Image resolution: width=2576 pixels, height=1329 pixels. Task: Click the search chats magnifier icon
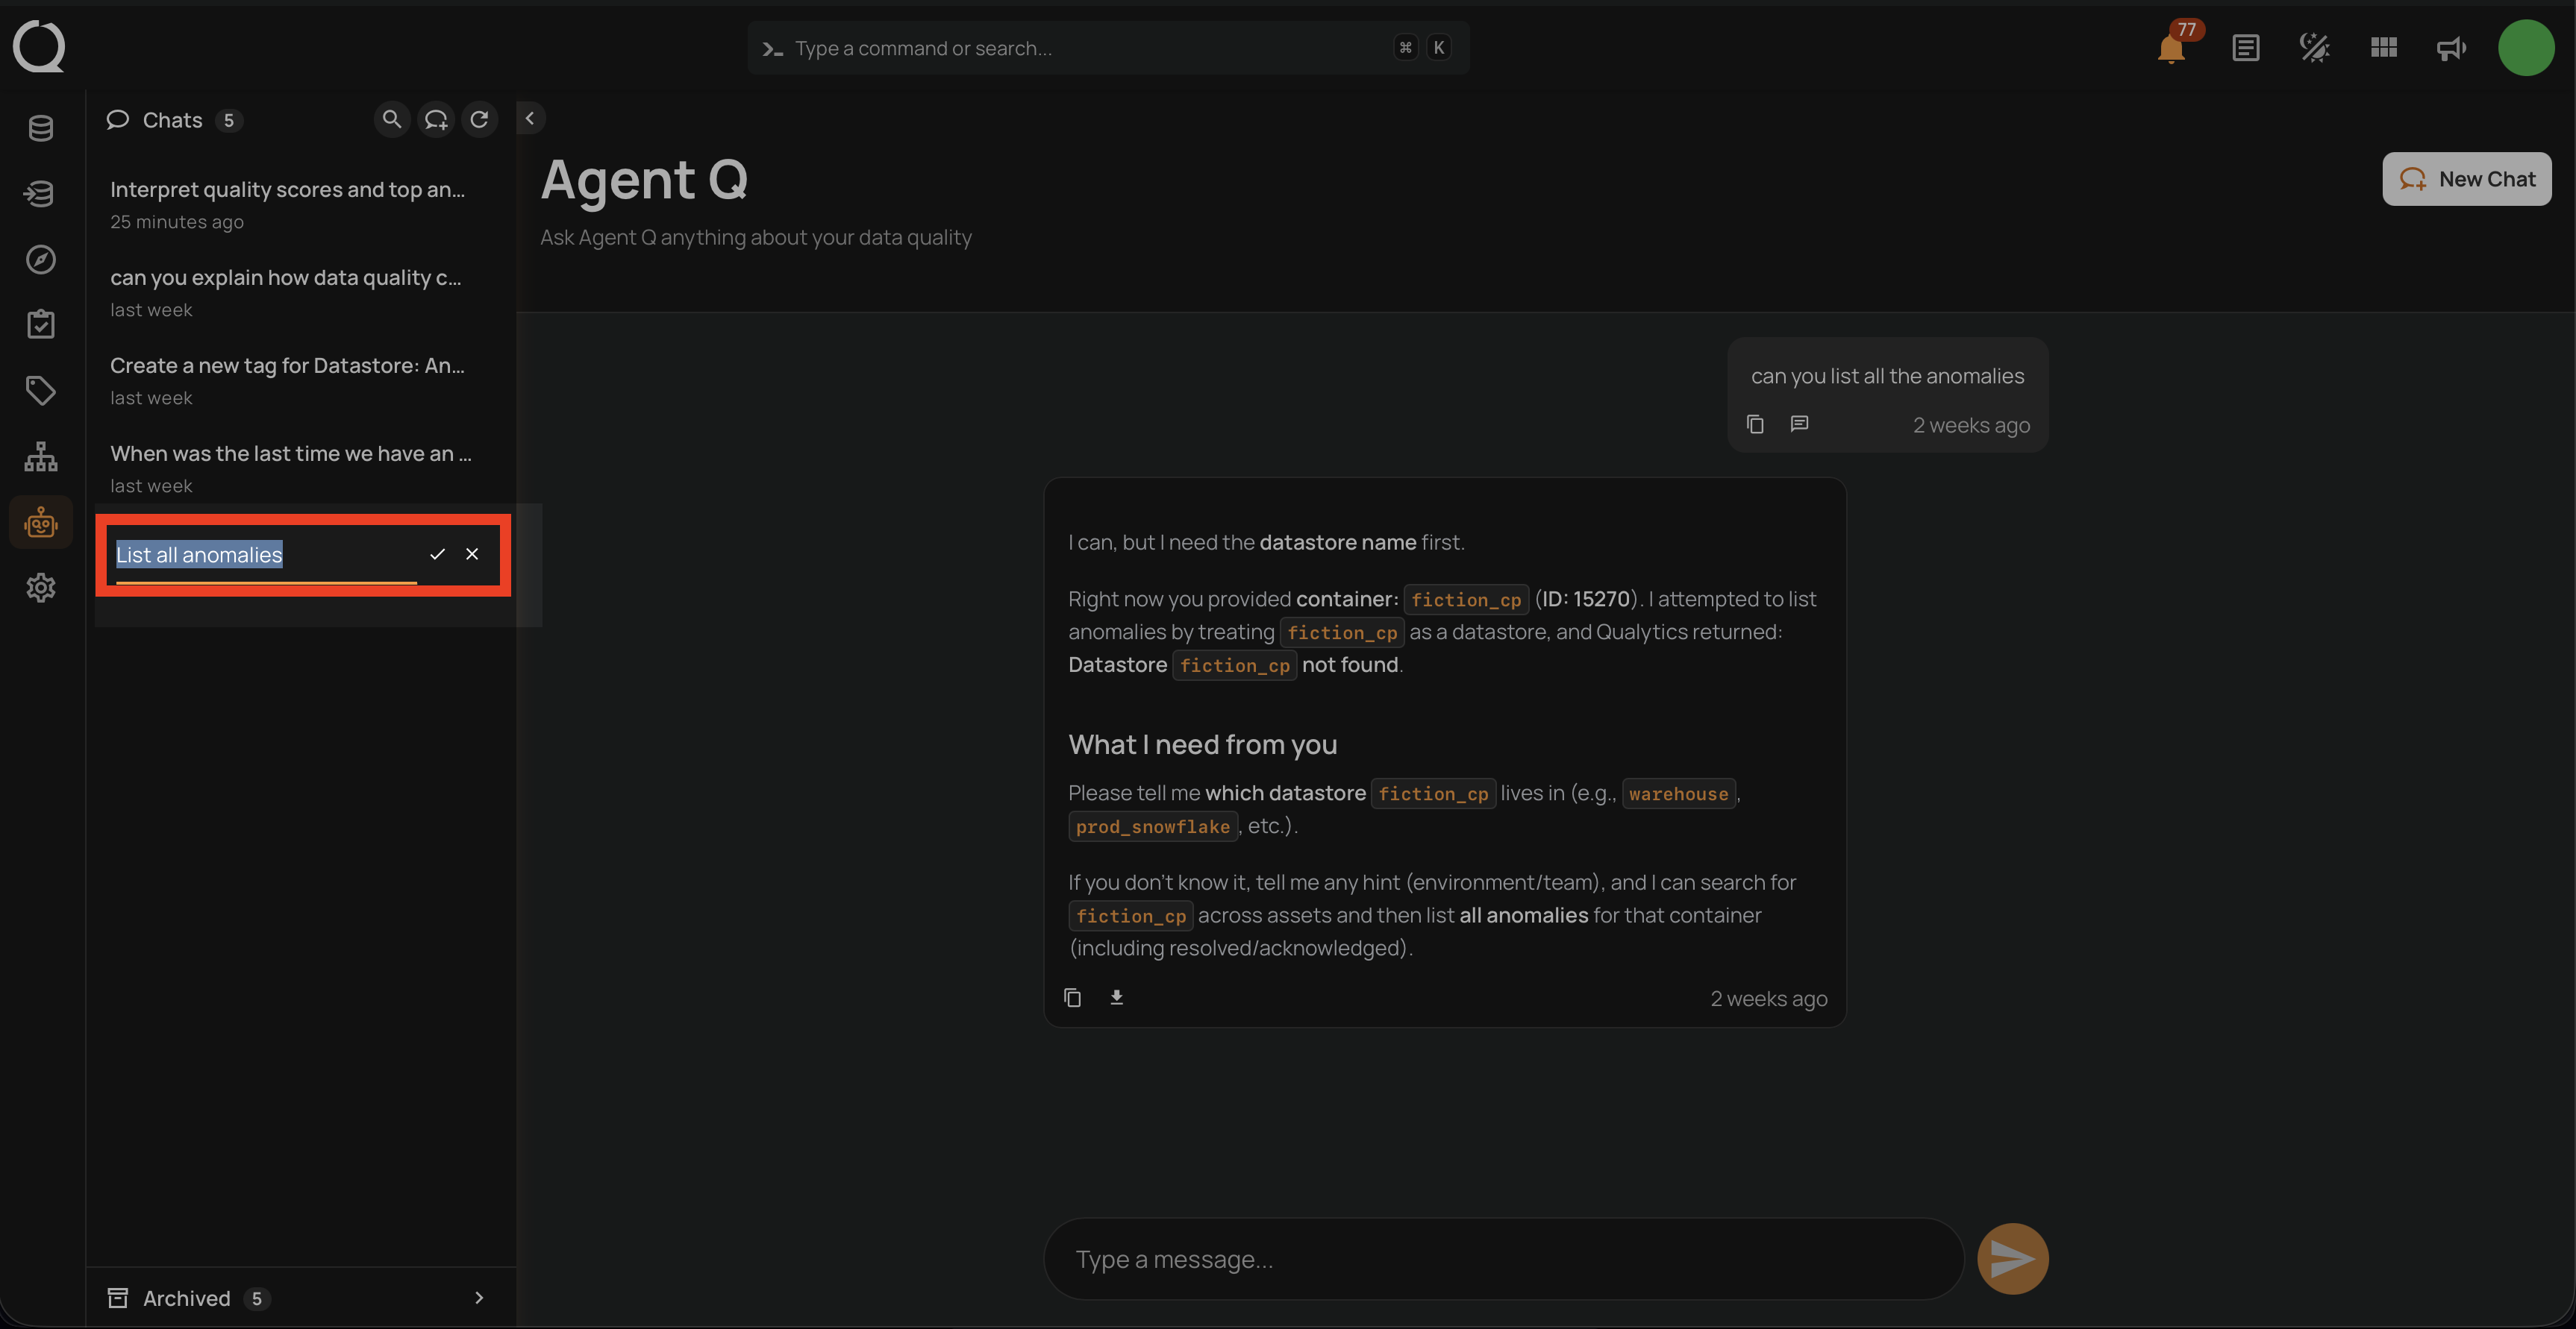392,120
